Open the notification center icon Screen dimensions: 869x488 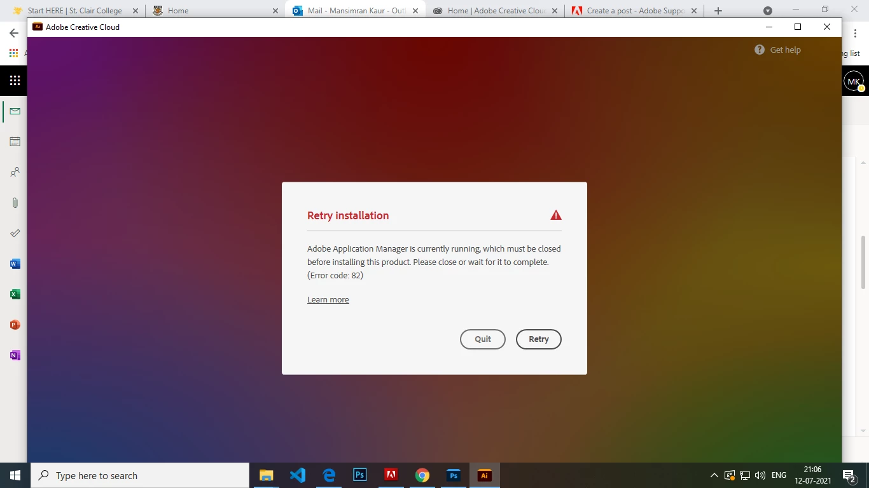849,475
